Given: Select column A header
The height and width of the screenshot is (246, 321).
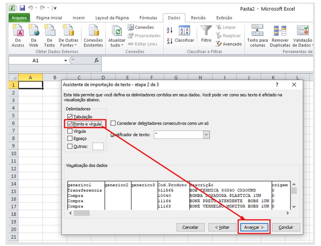Looking at the screenshot, I should (x=31, y=77).
